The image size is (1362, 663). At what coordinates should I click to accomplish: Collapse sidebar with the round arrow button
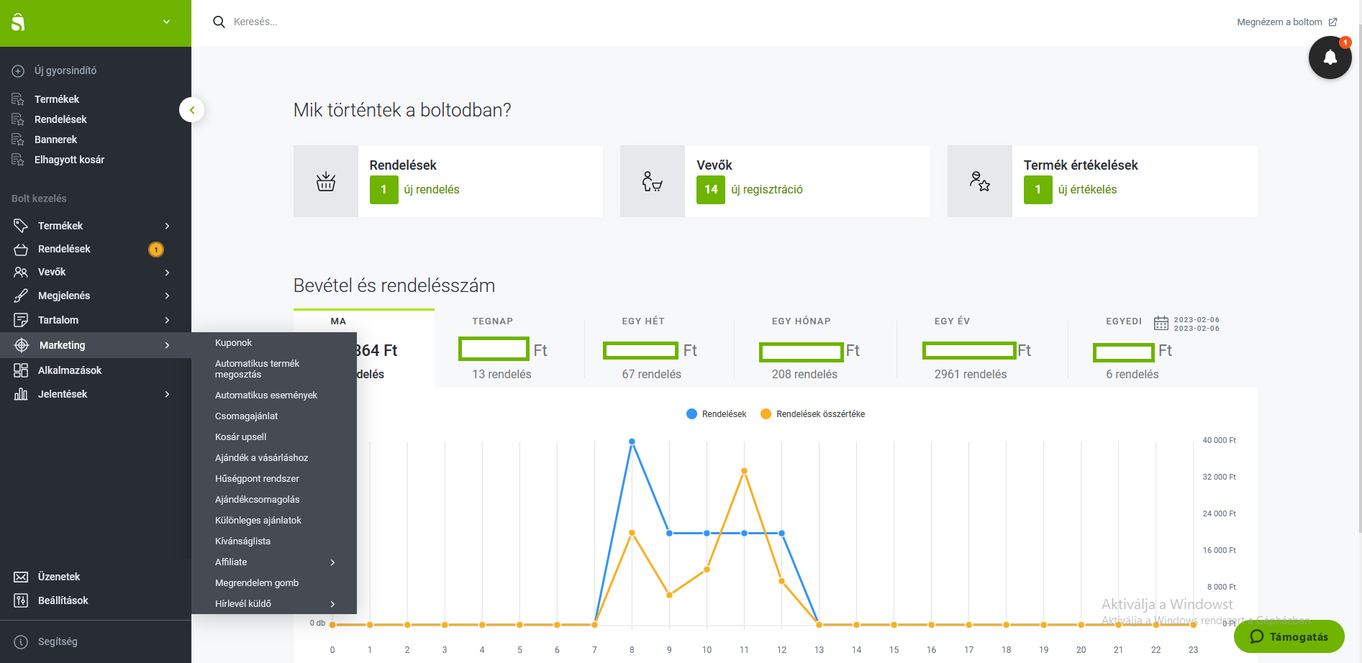192,110
